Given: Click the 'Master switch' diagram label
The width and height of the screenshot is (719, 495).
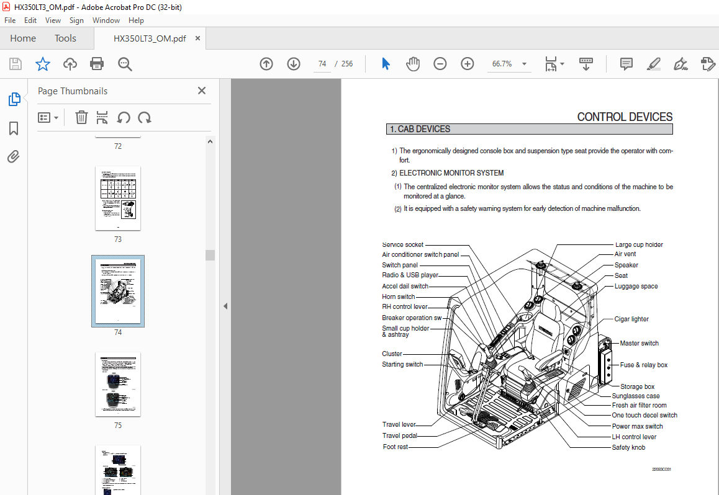Looking at the screenshot, I should [639, 344].
